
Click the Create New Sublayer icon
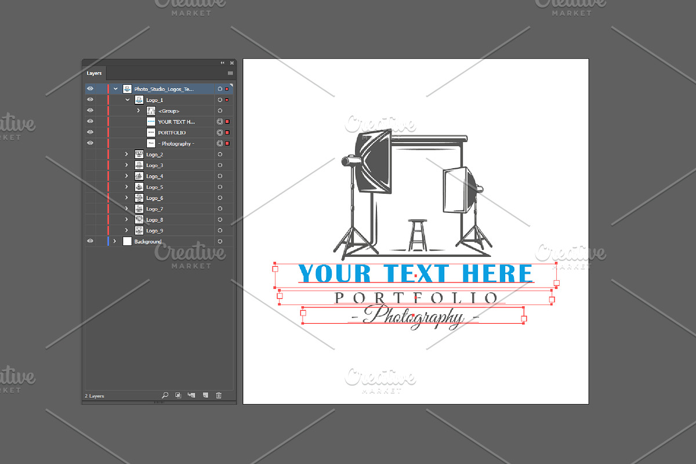(191, 396)
